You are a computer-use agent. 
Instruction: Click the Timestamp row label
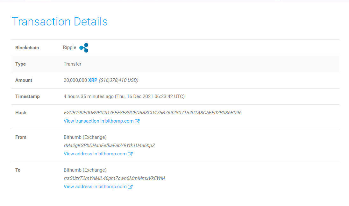[28, 96]
